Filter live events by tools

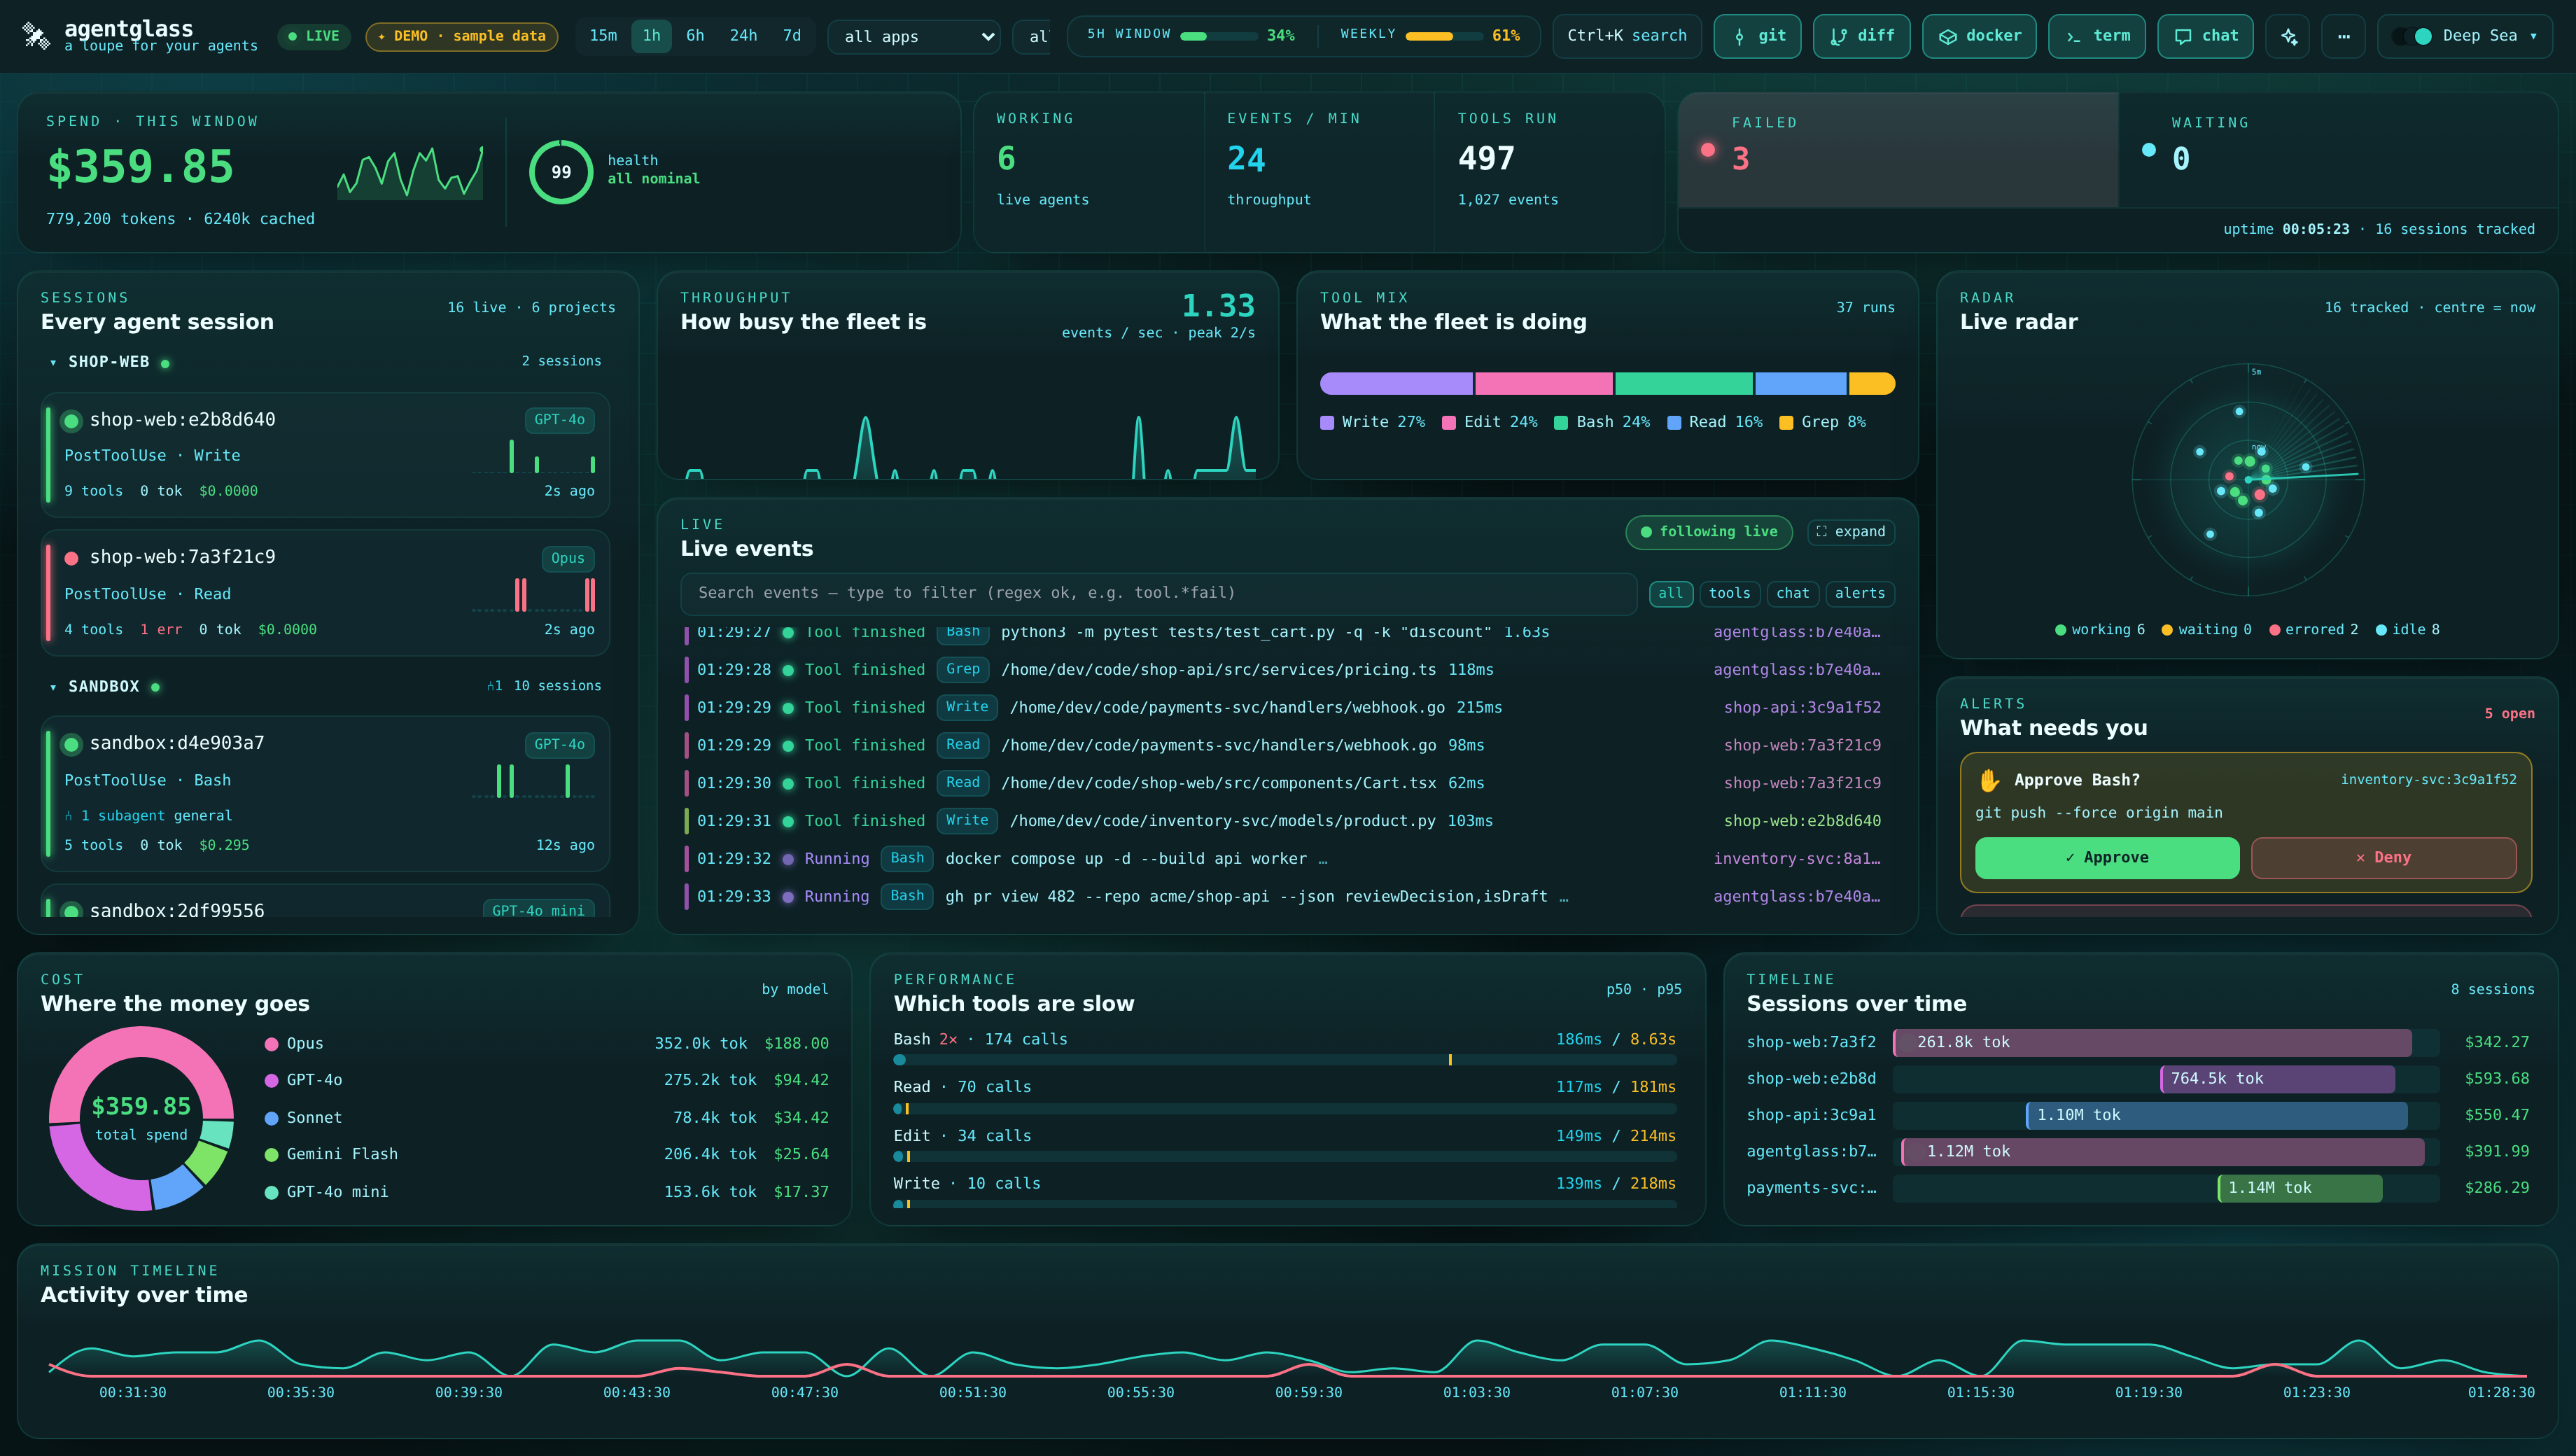[x=1729, y=594]
